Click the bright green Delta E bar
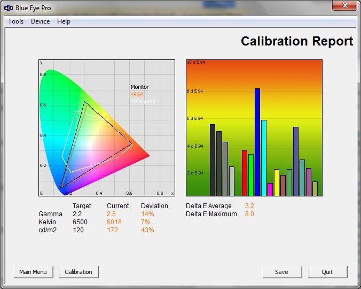361x289 pixels. (251, 176)
